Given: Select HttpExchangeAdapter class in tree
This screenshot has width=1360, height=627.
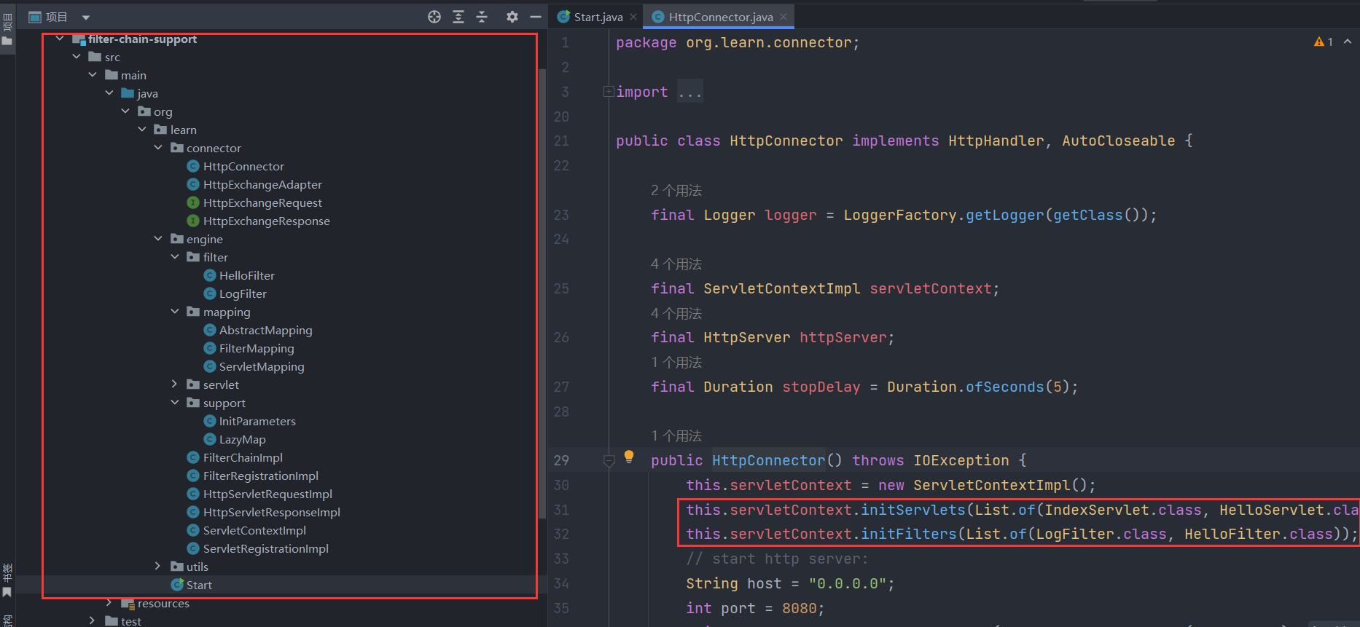Looking at the screenshot, I should (262, 184).
